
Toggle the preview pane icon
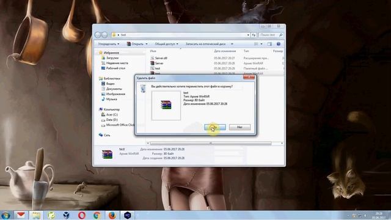click(269, 44)
